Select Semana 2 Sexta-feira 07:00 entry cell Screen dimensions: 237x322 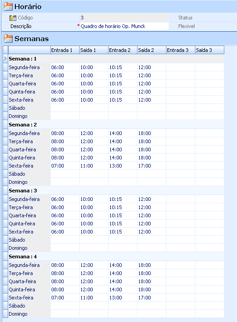65,166
